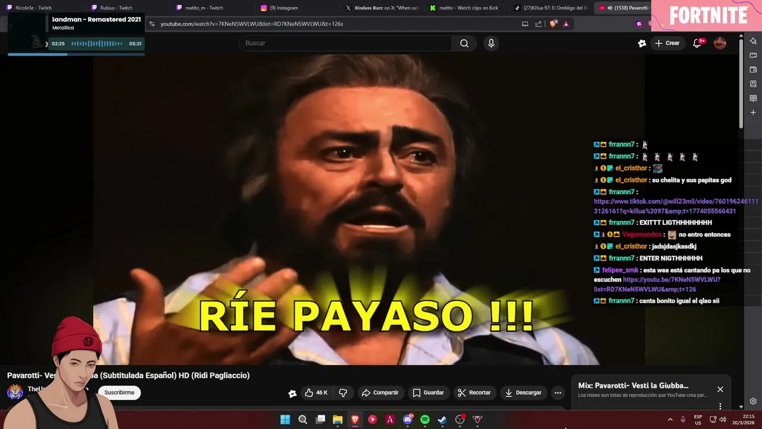Screen dimensions: 762x429
Task: Seek in Metallica media progress bar
Action: coord(76,54)
